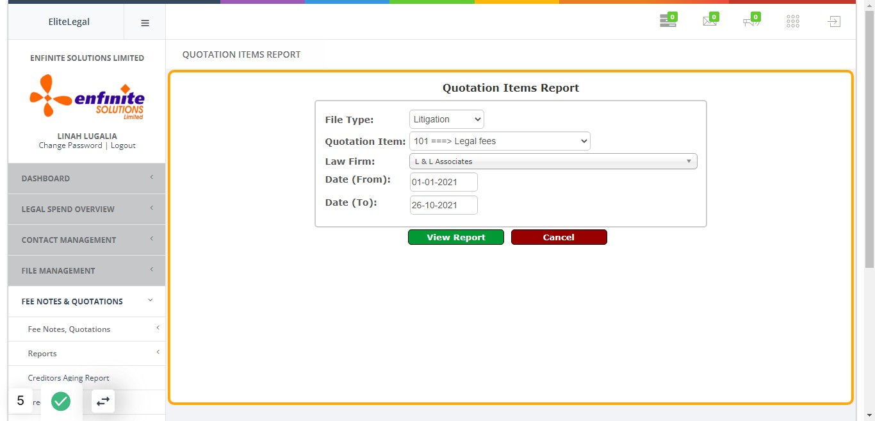Open the server tasks icon with badge

(x=668, y=21)
